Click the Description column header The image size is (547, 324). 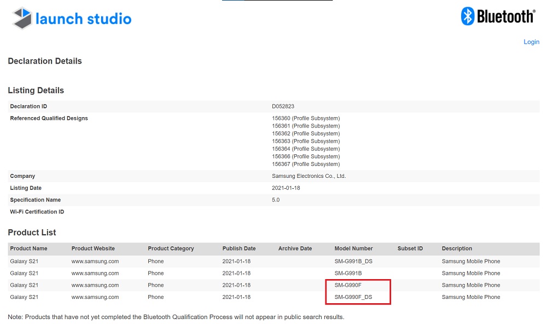coord(457,248)
